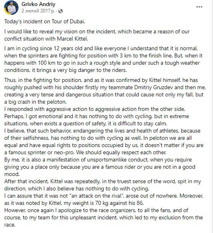Click the phrase 'it is difficult to stay calm.'
This screenshot has height=233, width=213.
(x=137, y=124)
